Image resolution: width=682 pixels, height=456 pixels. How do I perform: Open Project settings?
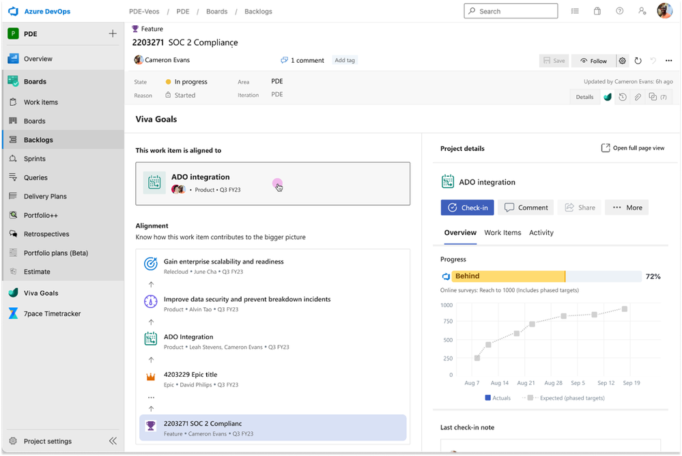(x=47, y=441)
